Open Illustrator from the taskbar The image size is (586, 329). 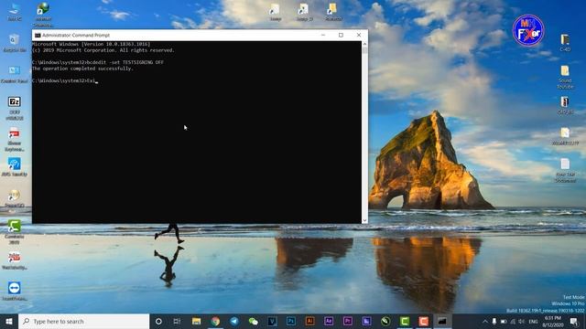coord(309,321)
